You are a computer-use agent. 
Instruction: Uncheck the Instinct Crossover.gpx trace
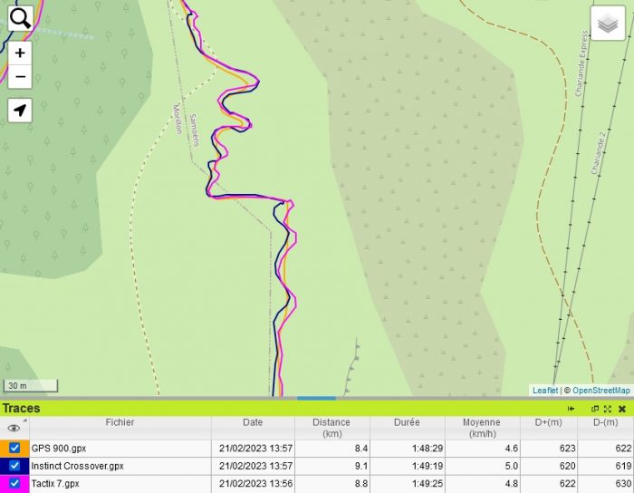tap(14, 466)
